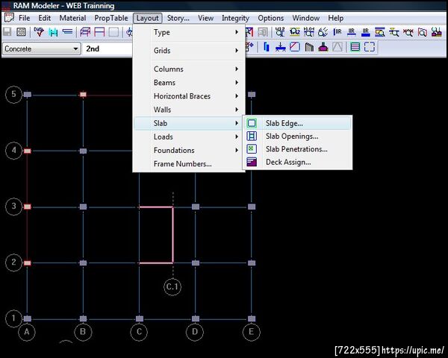Viewport: 448px width, 358px height.
Task: Choose Slab Openings... in submenu
Action: pyautogui.click(x=297, y=136)
